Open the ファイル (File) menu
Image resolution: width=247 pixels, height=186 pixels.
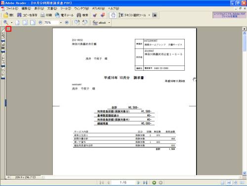click(x=12, y=8)
